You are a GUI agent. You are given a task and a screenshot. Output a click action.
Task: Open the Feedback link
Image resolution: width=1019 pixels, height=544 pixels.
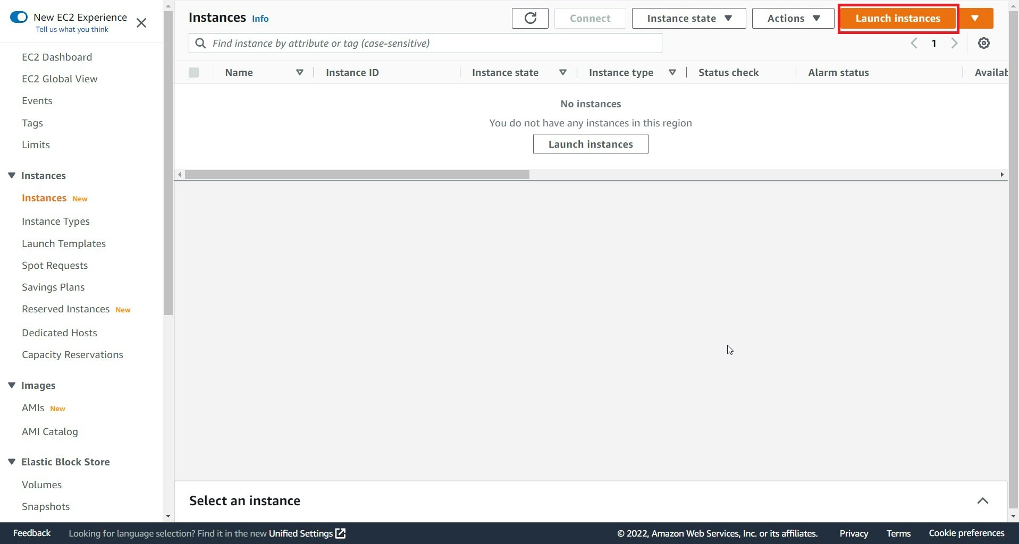(x=31, y=533)
